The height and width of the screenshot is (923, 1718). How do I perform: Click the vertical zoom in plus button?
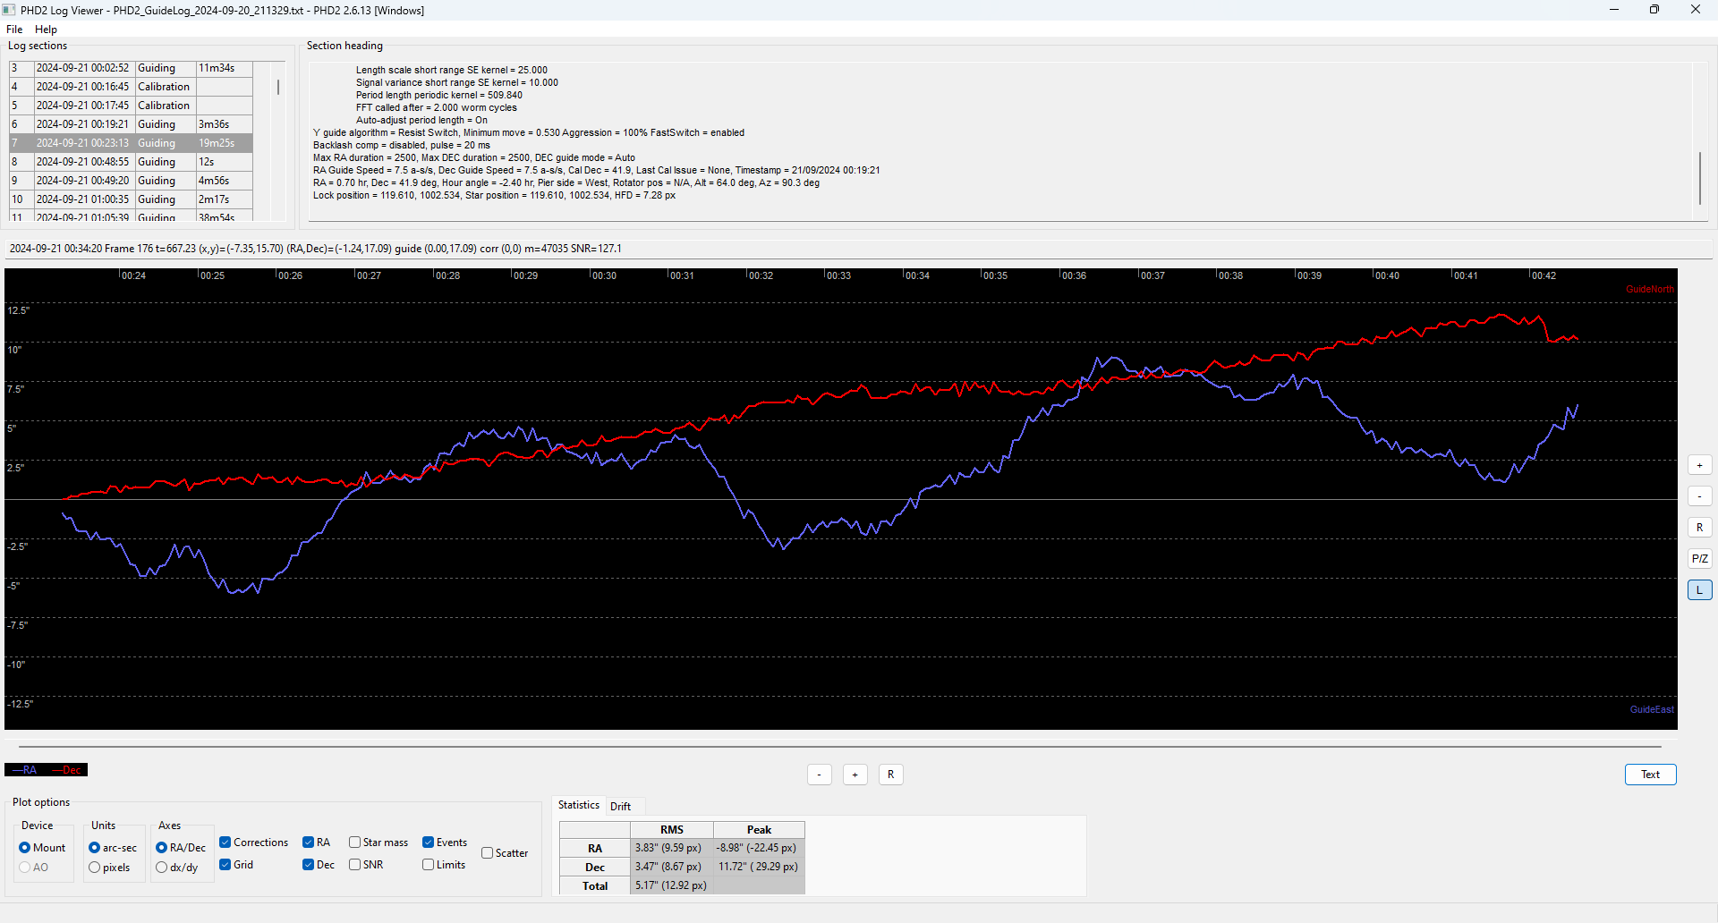click(x=1699, y=465)
